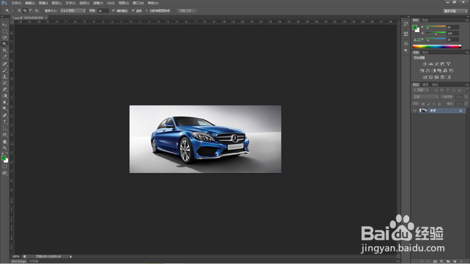Open History panel icon in dock
This screenshot has height=264, width=470.
click(406, 24)
